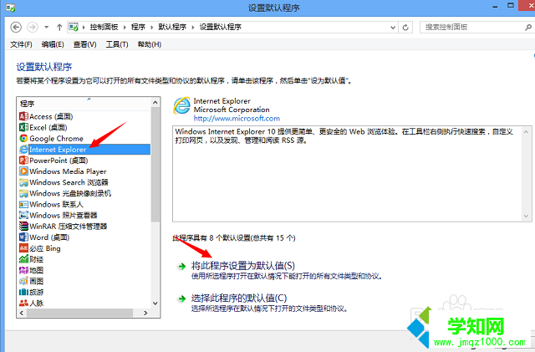This screenshot has width=535, height=352.
Task: Select the Word icon in the list
Action: (23, 237)
